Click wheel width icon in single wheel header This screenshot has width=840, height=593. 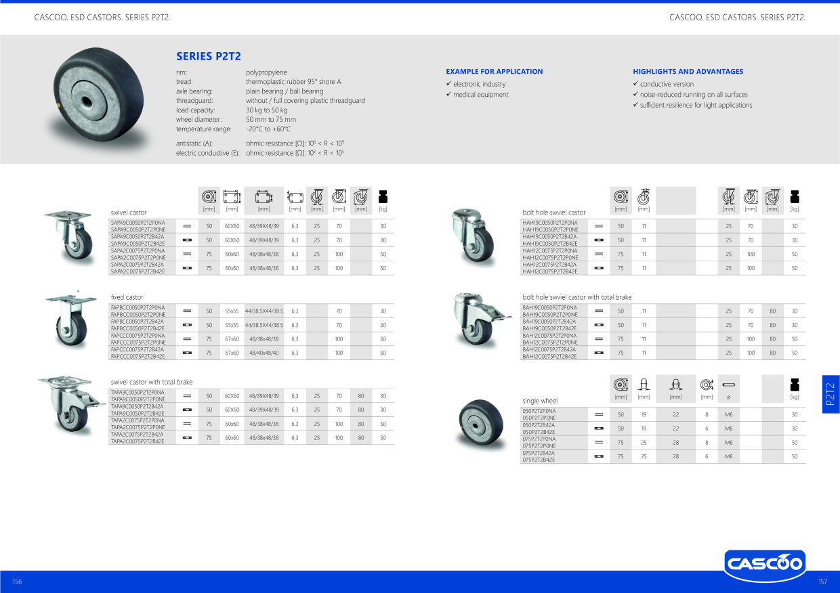coord(644,385)
